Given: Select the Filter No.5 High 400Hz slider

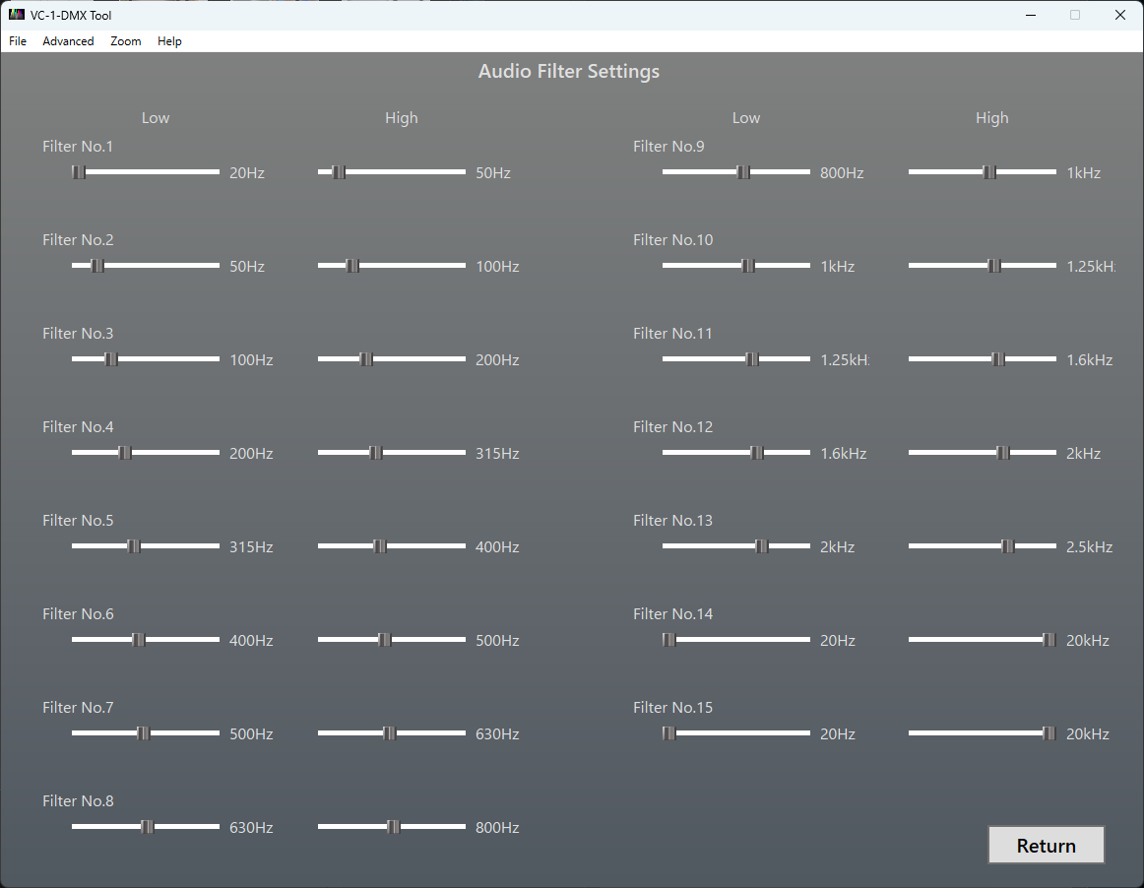Looking at the screenshot, I should pos(379,545).
